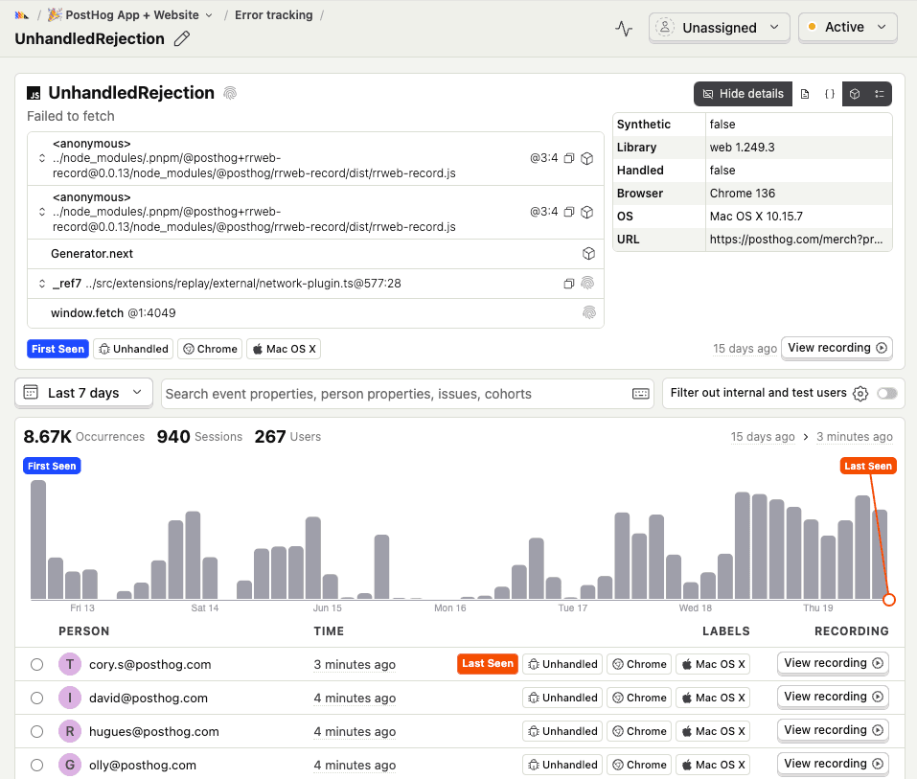Open the Last 7 days date range dropdown
This screenshot has width=917, height=779.
click(x=83, y=393)
